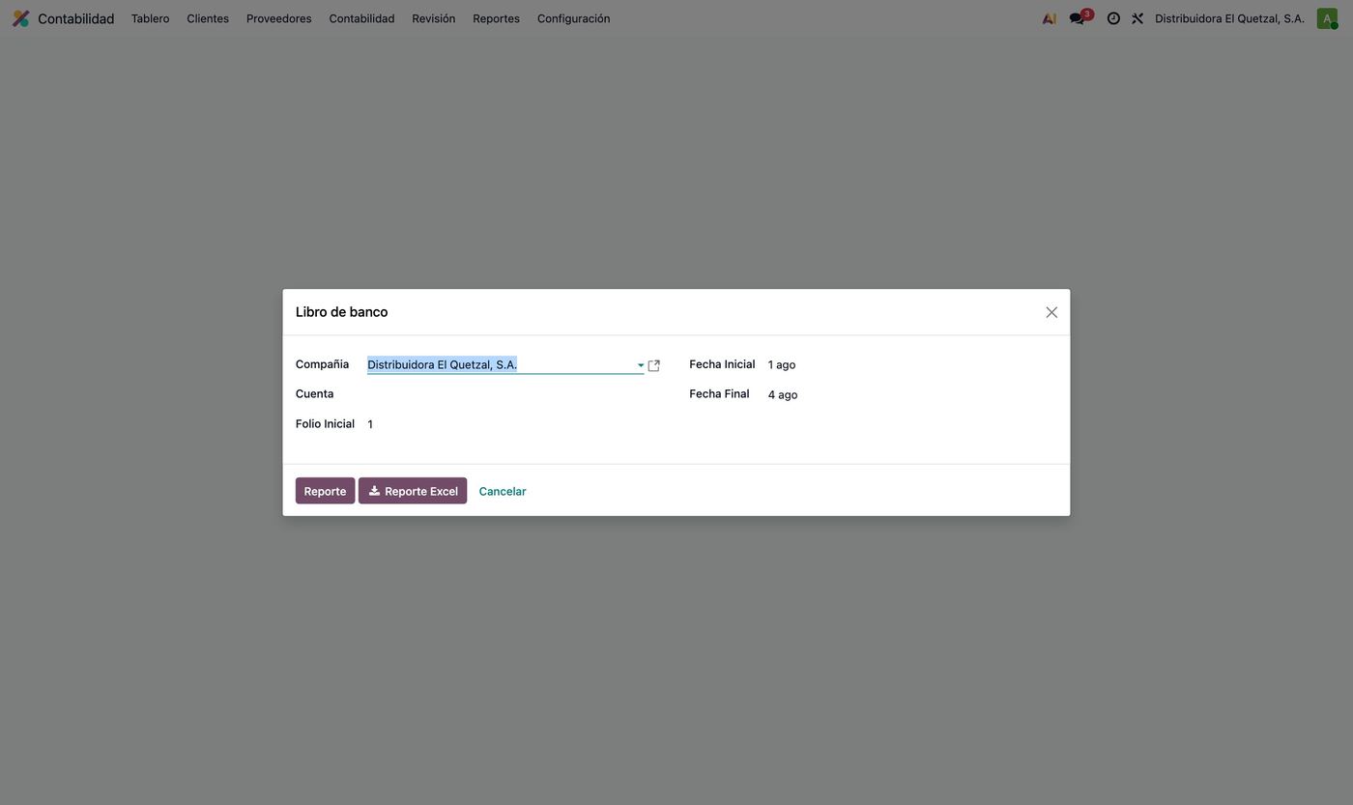
Task: Click the Libro de banco dialog title
Action: click(x=341, y=312)
